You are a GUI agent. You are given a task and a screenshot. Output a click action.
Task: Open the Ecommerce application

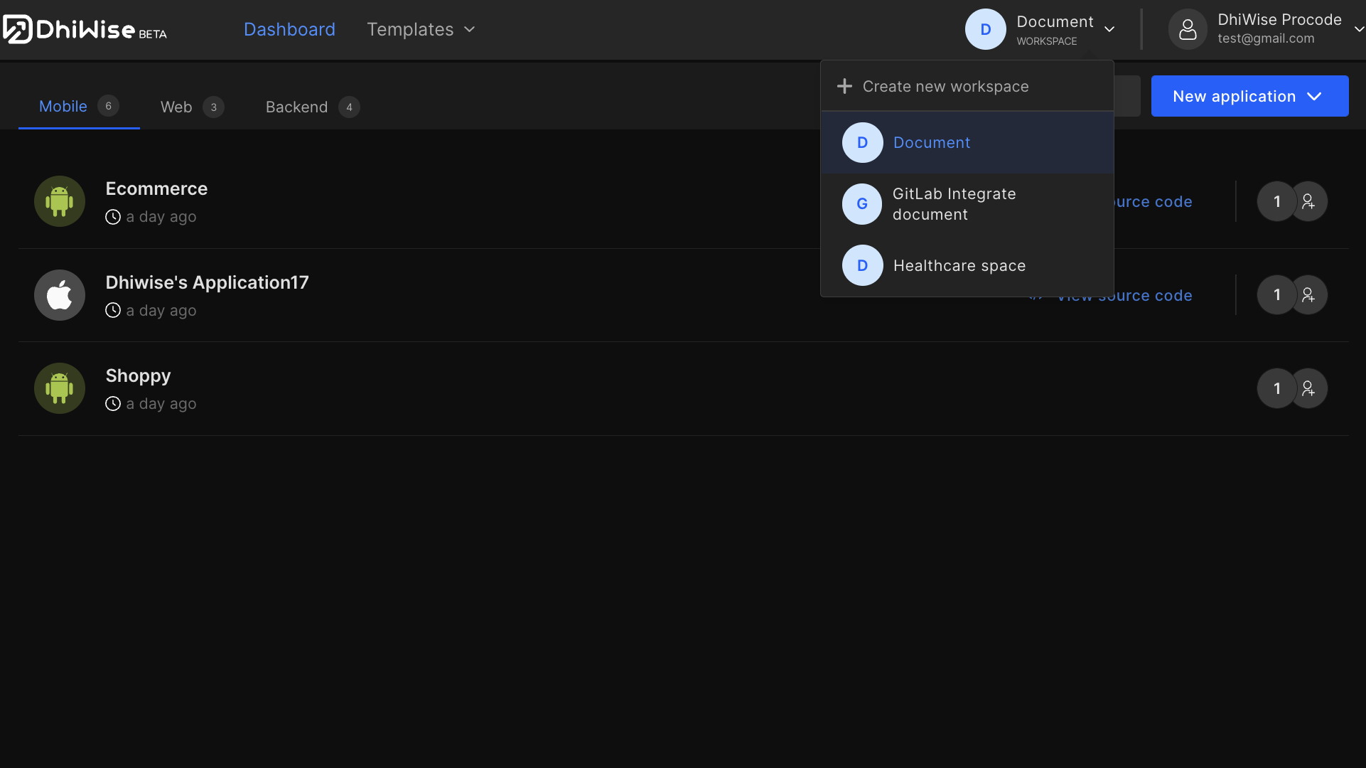coord(156,188)
